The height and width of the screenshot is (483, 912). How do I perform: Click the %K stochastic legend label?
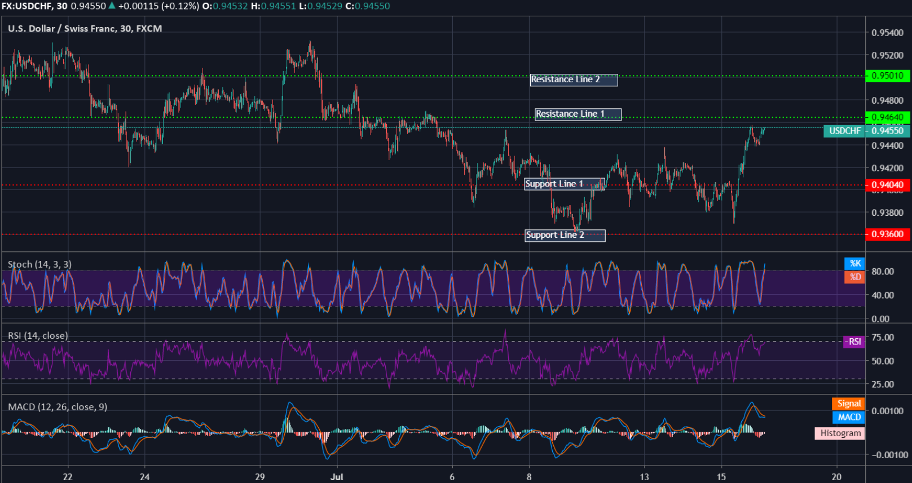tap(854, 263)
